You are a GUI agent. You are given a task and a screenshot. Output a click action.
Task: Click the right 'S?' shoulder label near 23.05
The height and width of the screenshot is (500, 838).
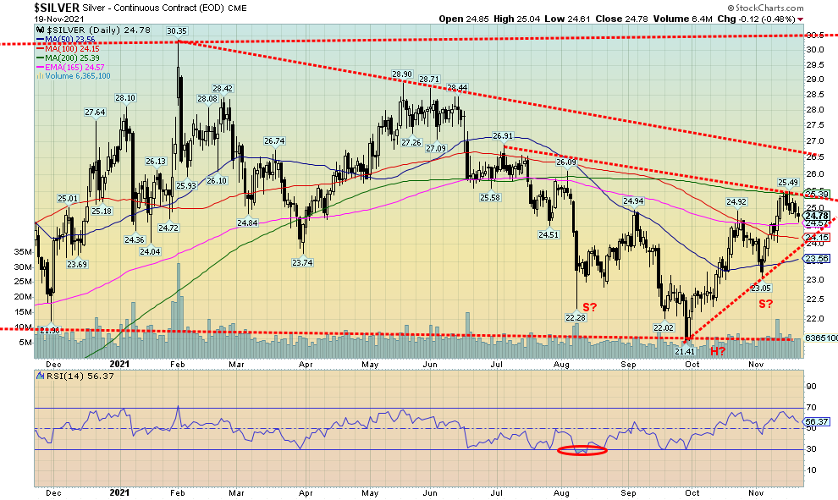coord(765,304)
